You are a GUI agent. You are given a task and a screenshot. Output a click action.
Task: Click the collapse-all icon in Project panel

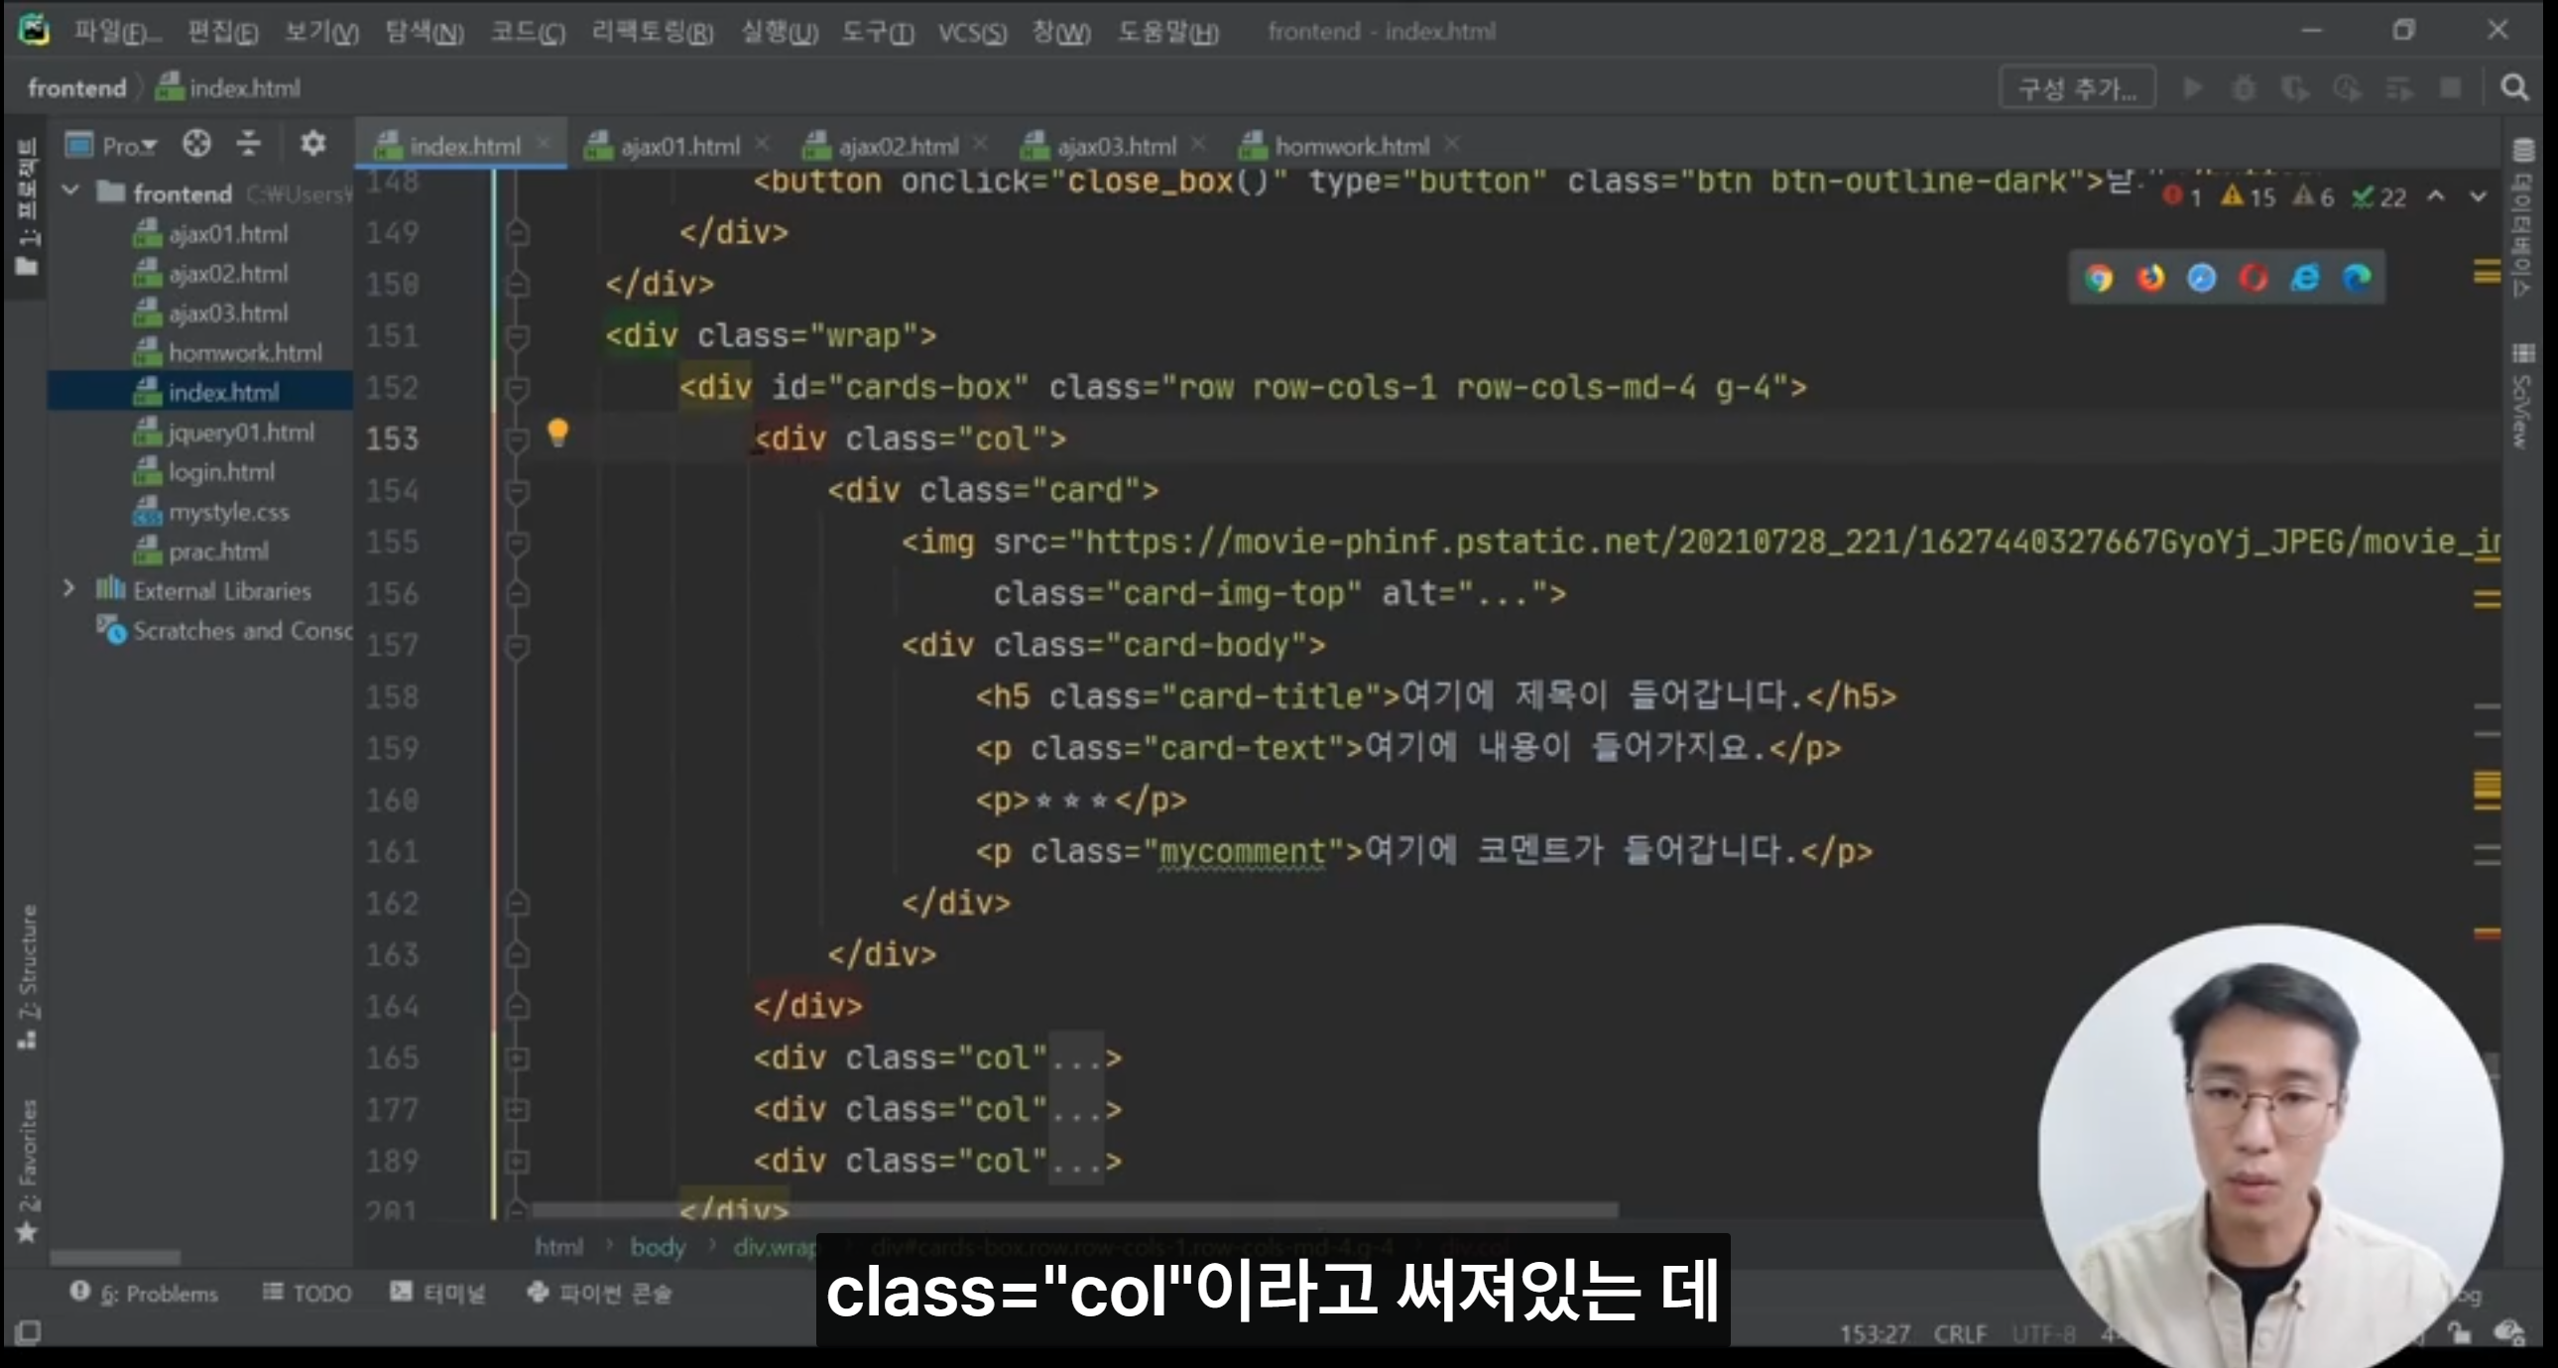[248, 144]
